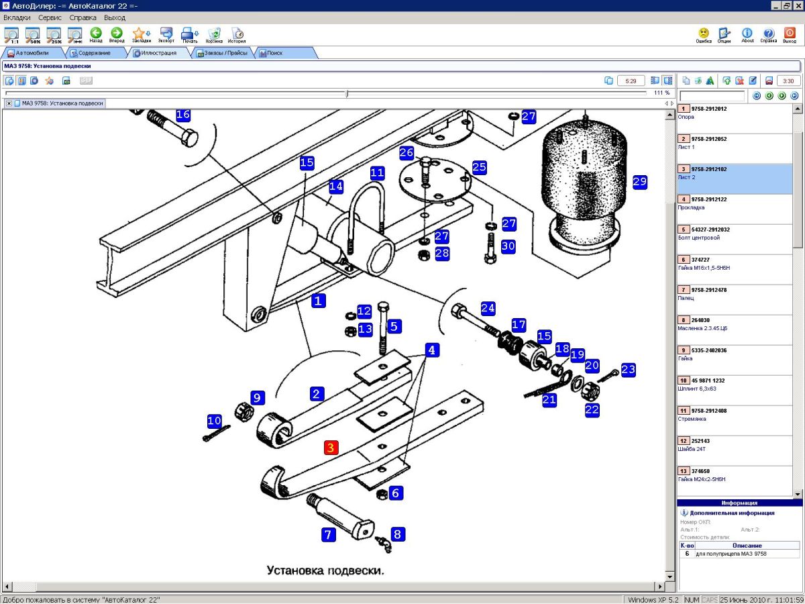The width and height of the screenshot is (805, 604).
Task: Click the Экспорт (Export) toolbar icon
Action: (x=166, y=35)
